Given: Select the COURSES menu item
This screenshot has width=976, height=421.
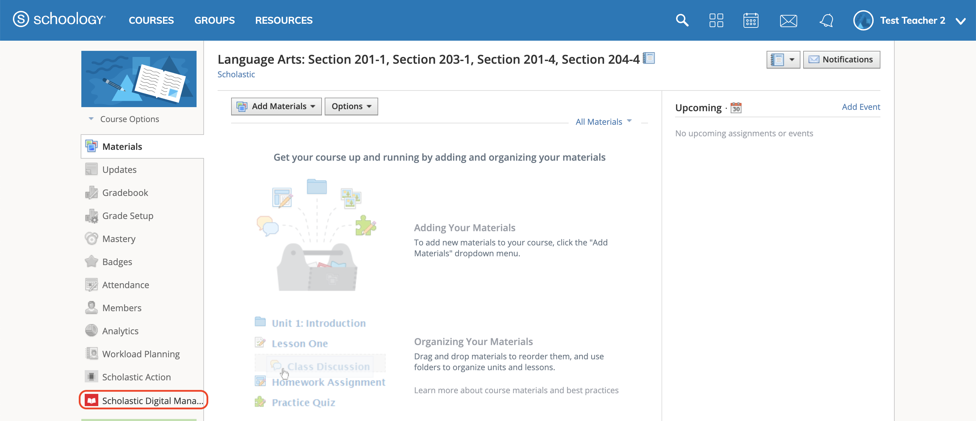Looking at the screenshot, I should point(151,20).
